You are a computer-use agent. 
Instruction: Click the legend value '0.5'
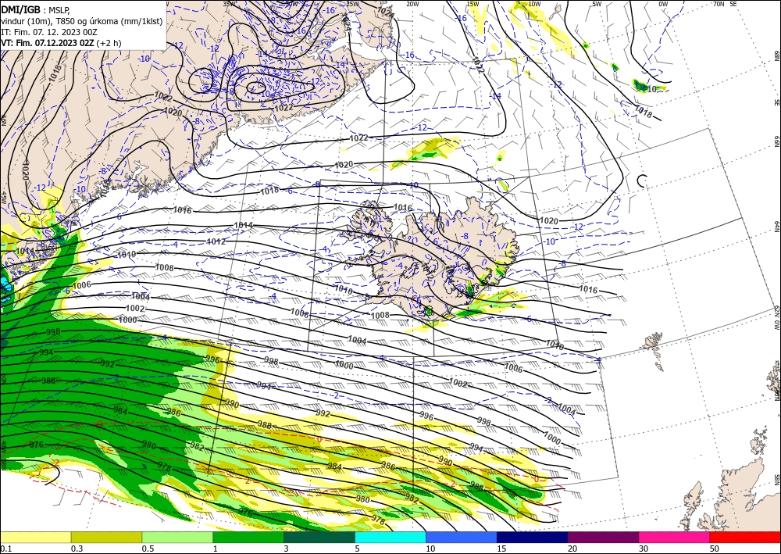click(x=148, y=549)
